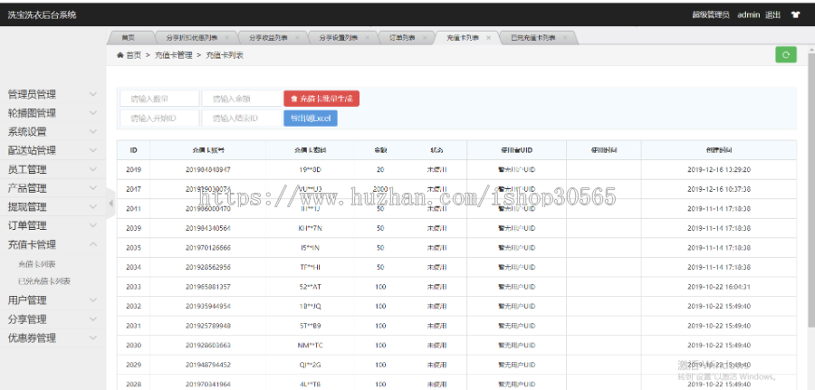The height and width of the screenshot is (390, 815).
Task: Click card number 201965881357
Action: [x=208, y=287]
